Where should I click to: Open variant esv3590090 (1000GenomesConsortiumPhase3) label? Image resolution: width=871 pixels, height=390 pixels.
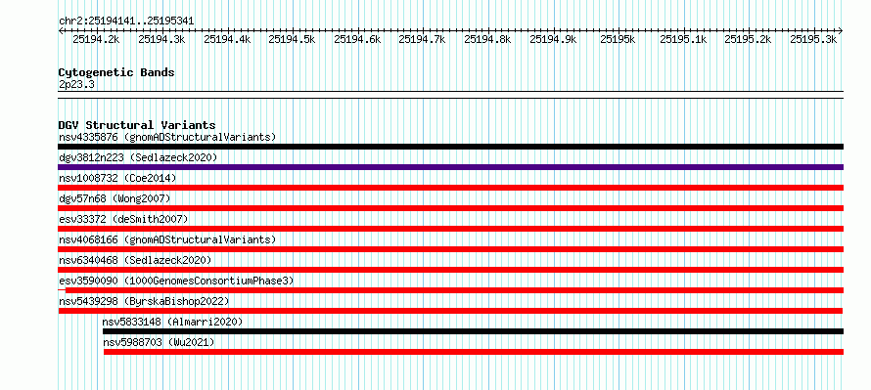click(x=176, y=281)
